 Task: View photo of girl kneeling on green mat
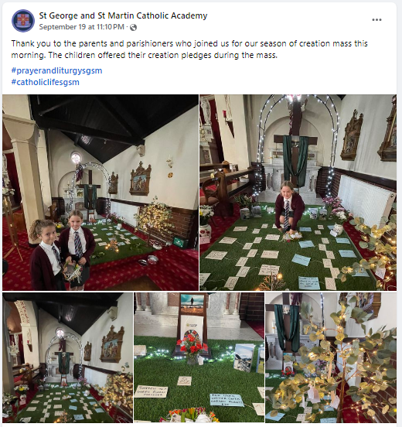coord(298,193)
